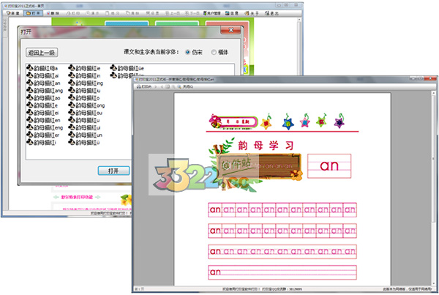
Task: Select the 仿宋 font radio button
Action: tap(187, 52)
